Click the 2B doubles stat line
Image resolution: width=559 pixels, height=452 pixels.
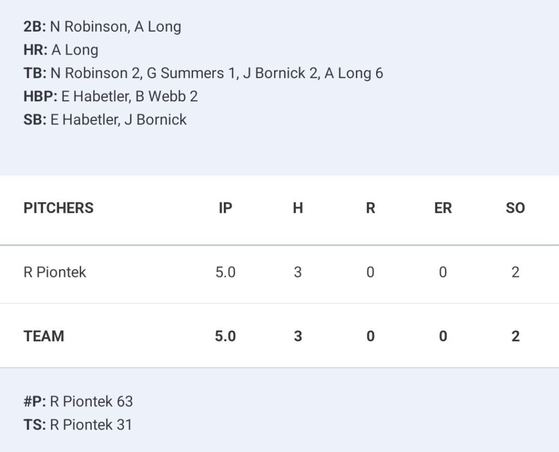click(102, 27)
